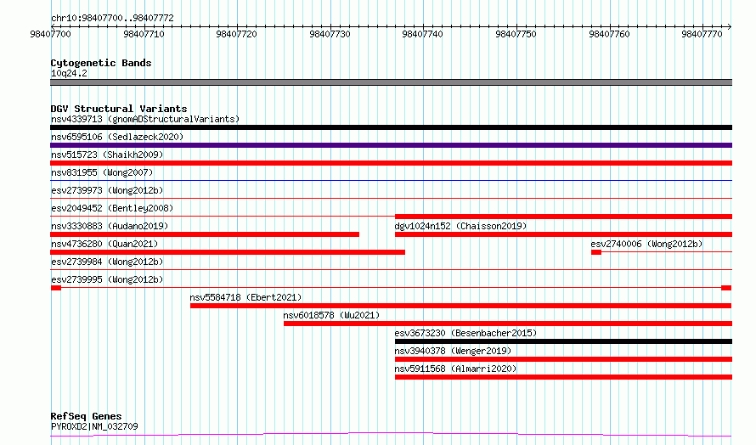
Task: Open variant nsv831955 (Wong2007) label
Action: [x=102, y=172]
